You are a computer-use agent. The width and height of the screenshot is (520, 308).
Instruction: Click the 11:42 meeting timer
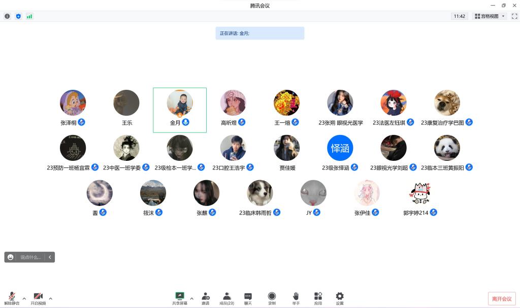[459, 16]
